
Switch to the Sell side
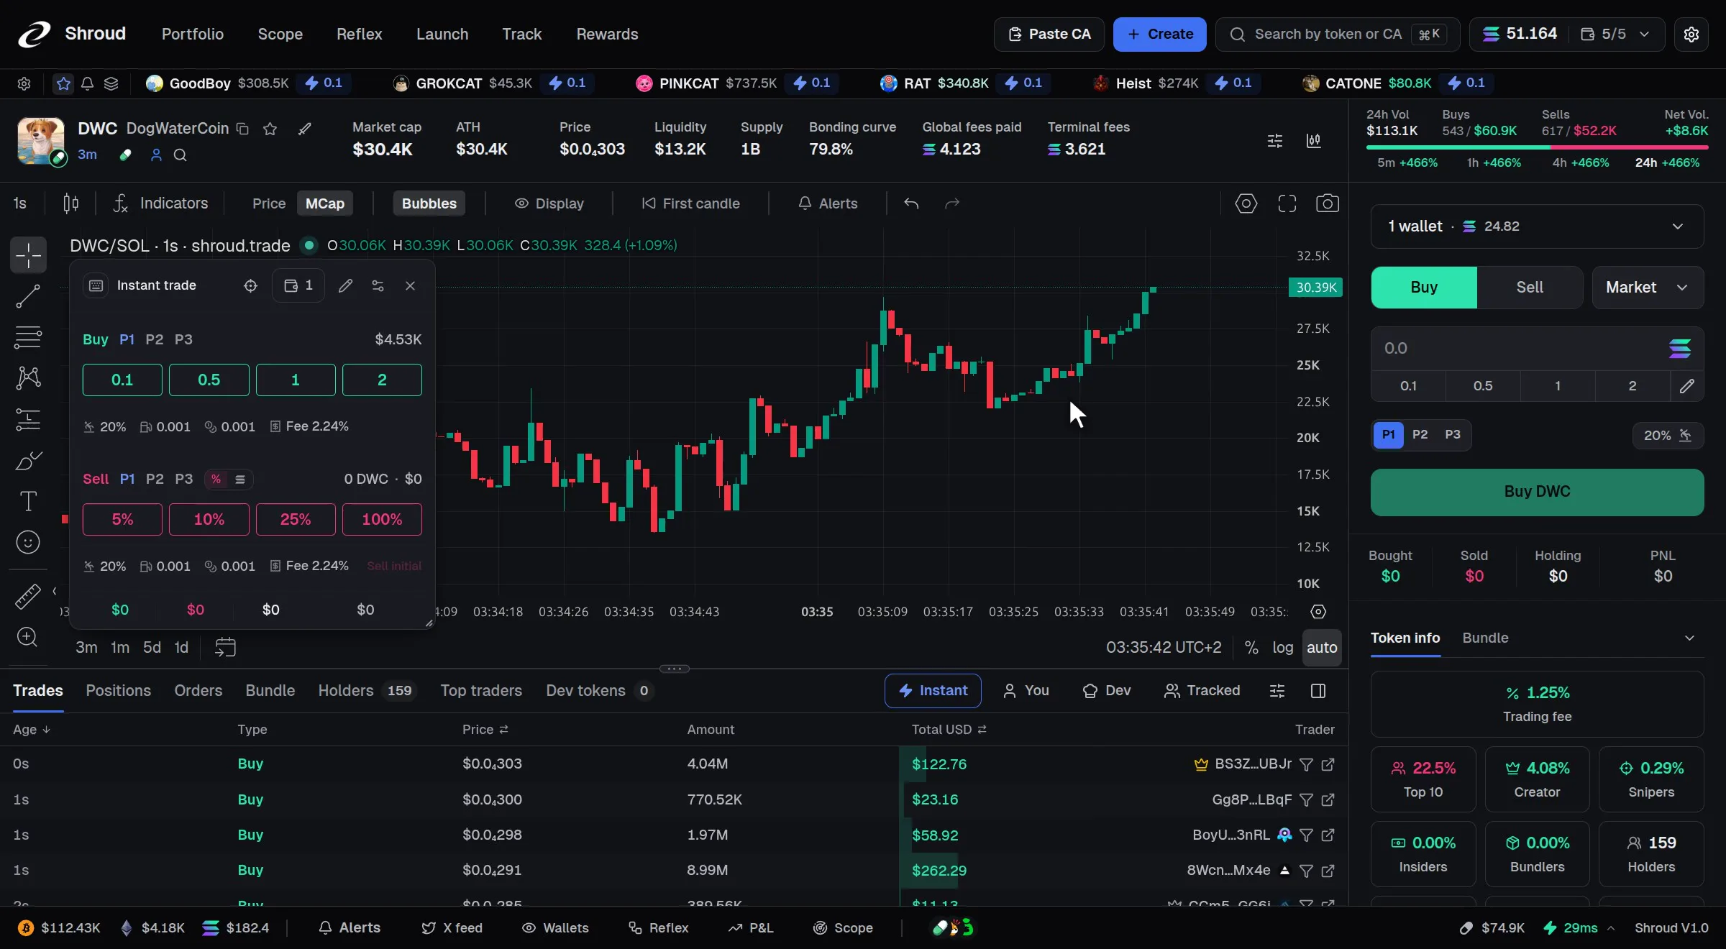tap(1530, 287)
